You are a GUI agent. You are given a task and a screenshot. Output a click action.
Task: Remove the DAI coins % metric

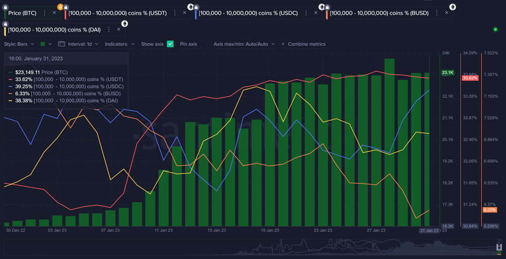[119, 30]
